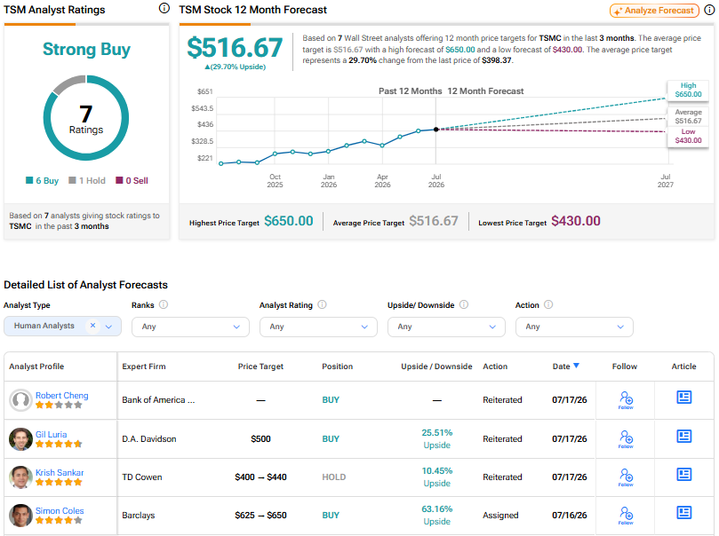Click the Ranks info icon
The height and width of the screenshot is (536, 719).
pos(164,305)
